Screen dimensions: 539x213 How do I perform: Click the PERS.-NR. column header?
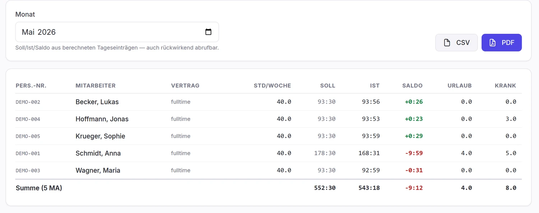pyautogui.click(x=31, y=85)
